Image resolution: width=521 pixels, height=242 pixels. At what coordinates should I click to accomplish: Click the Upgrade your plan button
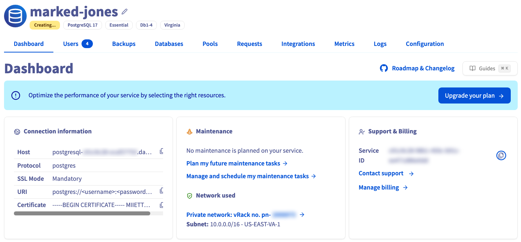click(475, 95)
